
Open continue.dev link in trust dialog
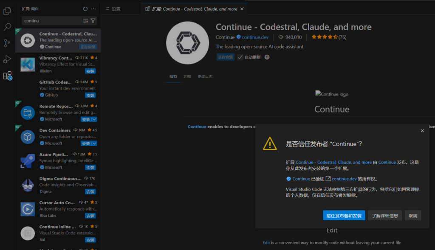tap(344, 179)
